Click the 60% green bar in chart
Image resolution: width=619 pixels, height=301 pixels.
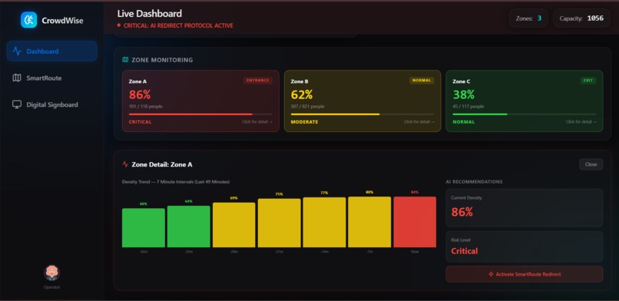(x=144, y=228)
